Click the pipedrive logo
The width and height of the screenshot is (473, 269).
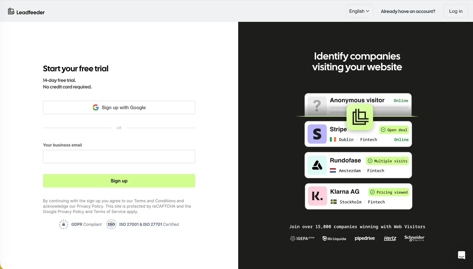pyautogui.click(x=365, y=238)
